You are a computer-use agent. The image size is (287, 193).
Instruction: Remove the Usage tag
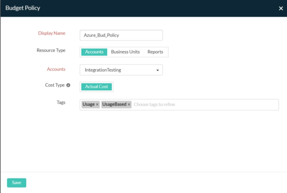97,105
